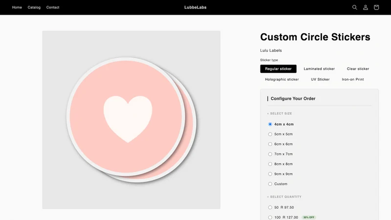Image resolution: width=391 pixels, height=220 pixels.
Task: Open the Contact menu item
Action: [53, 7]
